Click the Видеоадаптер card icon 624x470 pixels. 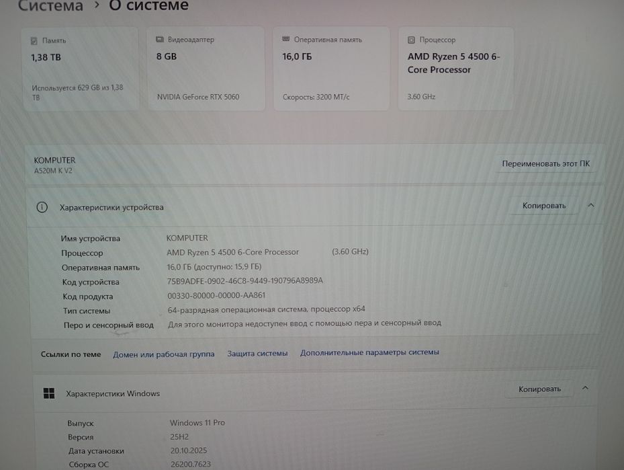pos(160,40)
